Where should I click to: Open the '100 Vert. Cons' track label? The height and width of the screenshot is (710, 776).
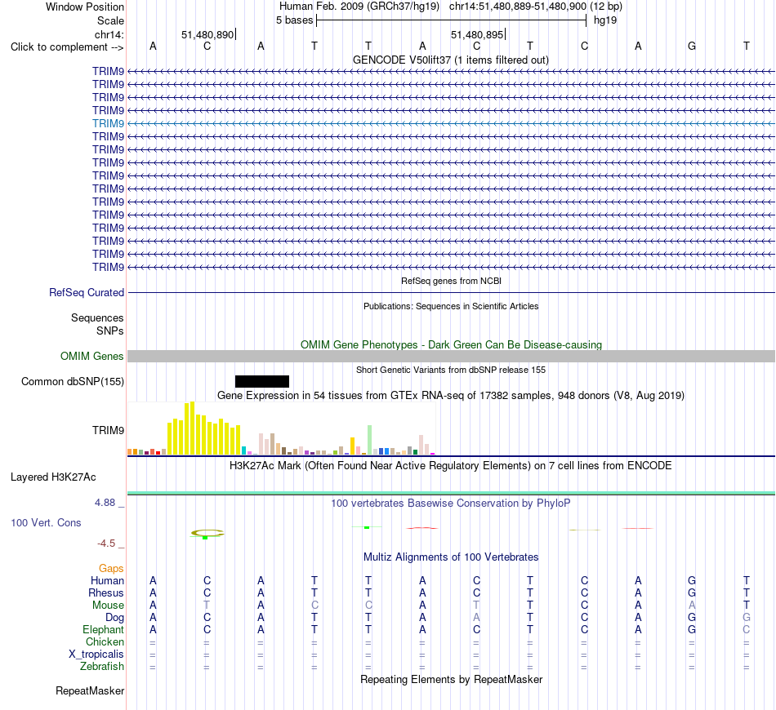(x=46, y=522)
